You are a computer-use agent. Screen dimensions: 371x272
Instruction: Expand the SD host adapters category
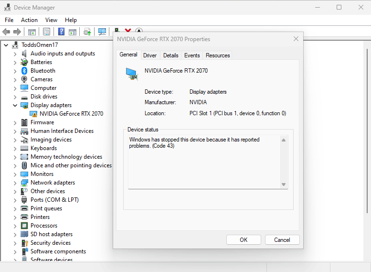point(15,235)
